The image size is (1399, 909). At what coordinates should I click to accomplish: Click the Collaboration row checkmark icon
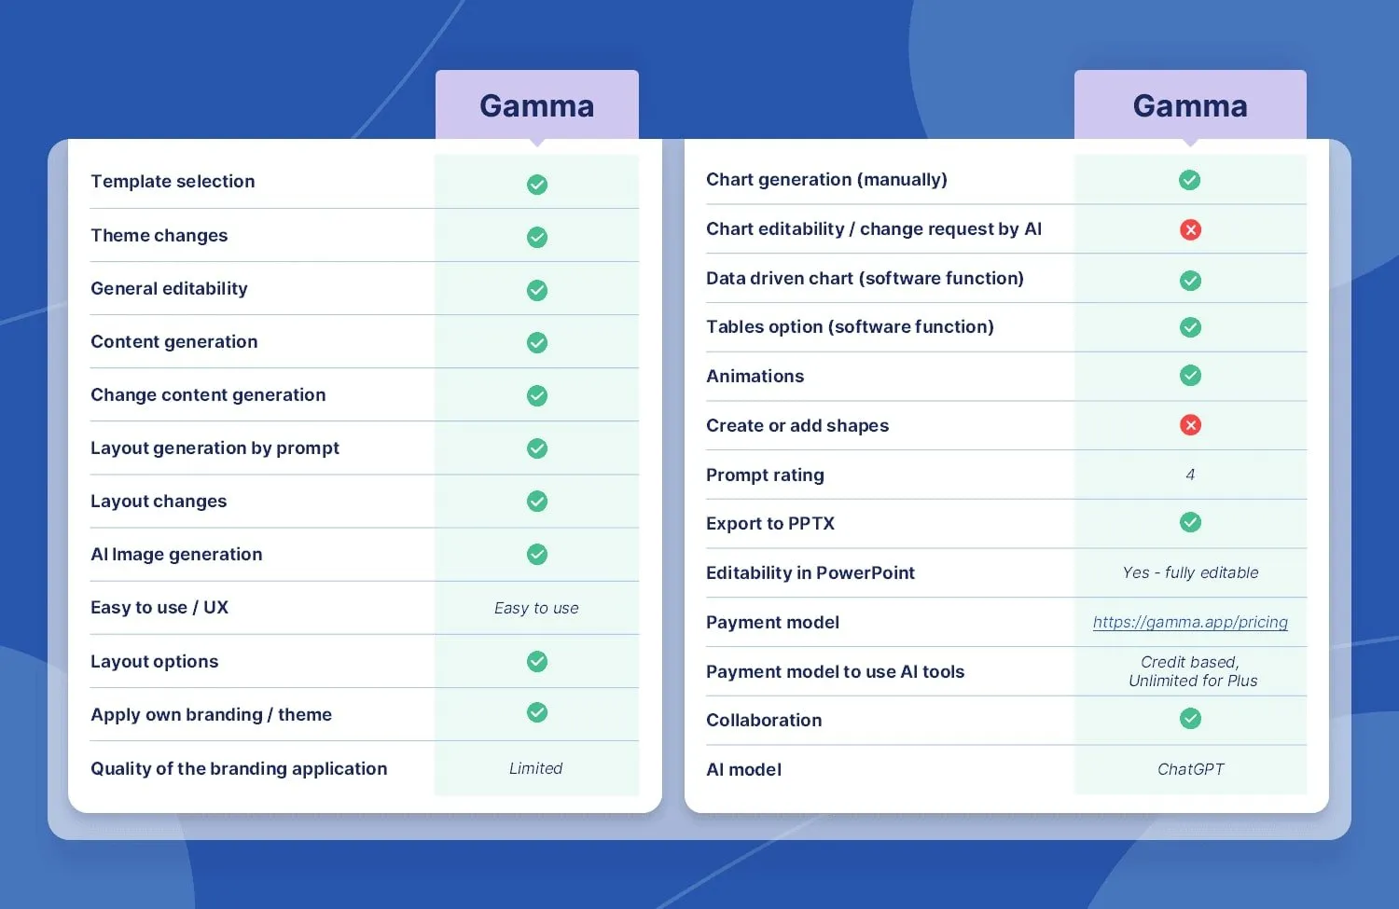click(1190, 719)
